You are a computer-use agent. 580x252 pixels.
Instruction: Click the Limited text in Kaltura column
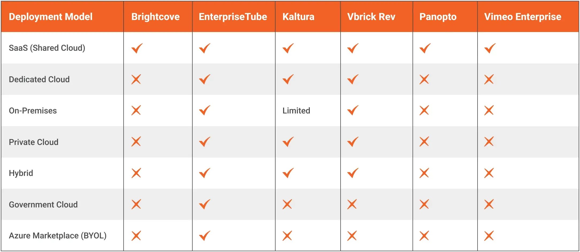pyautogui.click(x=296, y=111)
